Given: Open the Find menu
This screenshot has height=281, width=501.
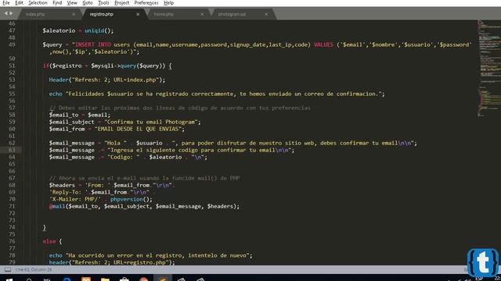Looking at the screenshot, I should [x=57, y=3].
